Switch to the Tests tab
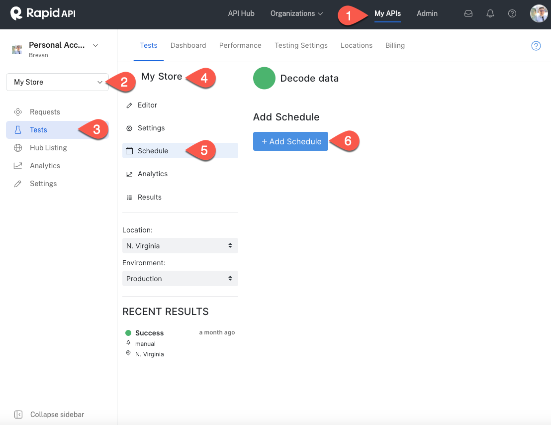This screenshot has width=551, height=425. (x=148, y=45)
